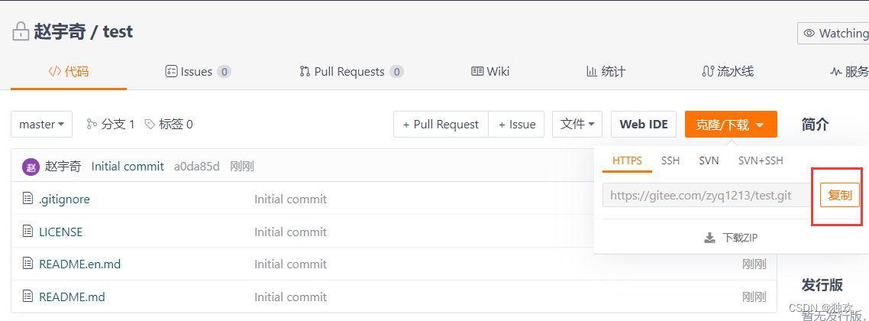Open commit a0da85d link
This screenshot has width=869, height=321.
click(x=196, y=166)
